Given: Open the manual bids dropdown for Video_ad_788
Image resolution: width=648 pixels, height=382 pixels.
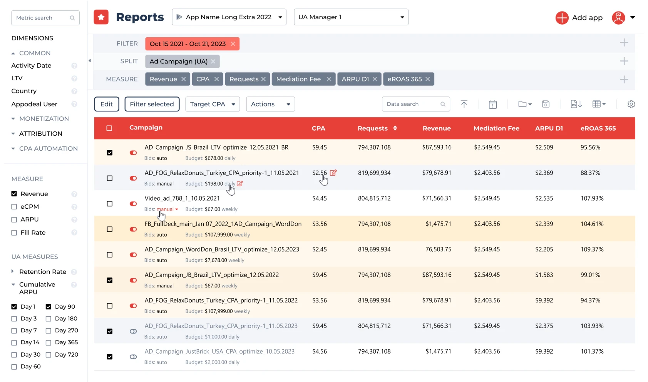Looking at the screenshot, I should tap(167, 209).
